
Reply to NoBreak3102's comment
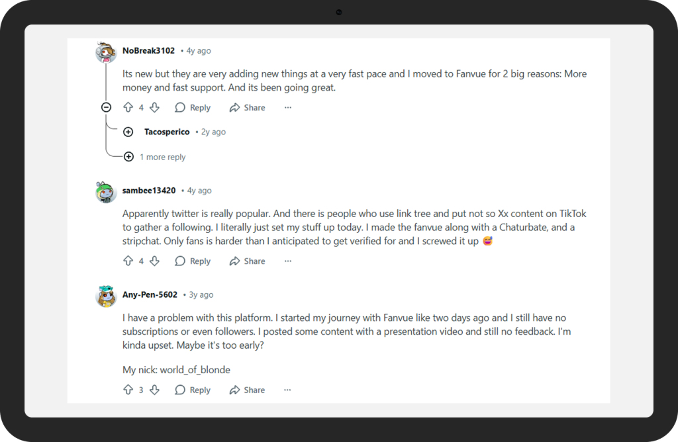point(193,107)
